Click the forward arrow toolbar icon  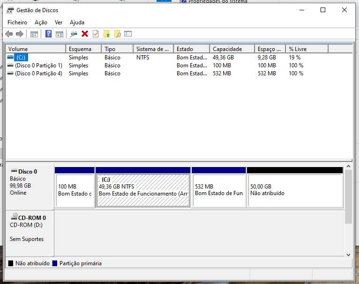[19, 34]
